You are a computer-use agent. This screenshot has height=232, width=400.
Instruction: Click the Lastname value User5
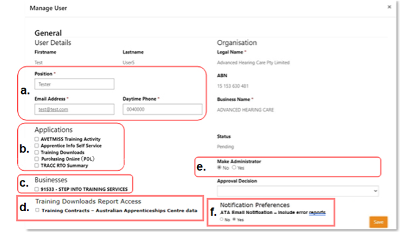(129, 63)
